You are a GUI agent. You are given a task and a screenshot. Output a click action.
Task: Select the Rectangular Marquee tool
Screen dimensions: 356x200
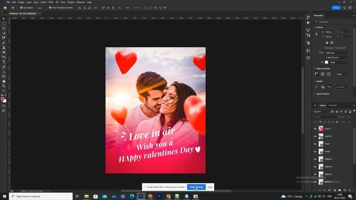[4, 23]
